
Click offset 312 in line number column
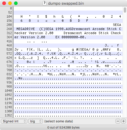point(9,33)
